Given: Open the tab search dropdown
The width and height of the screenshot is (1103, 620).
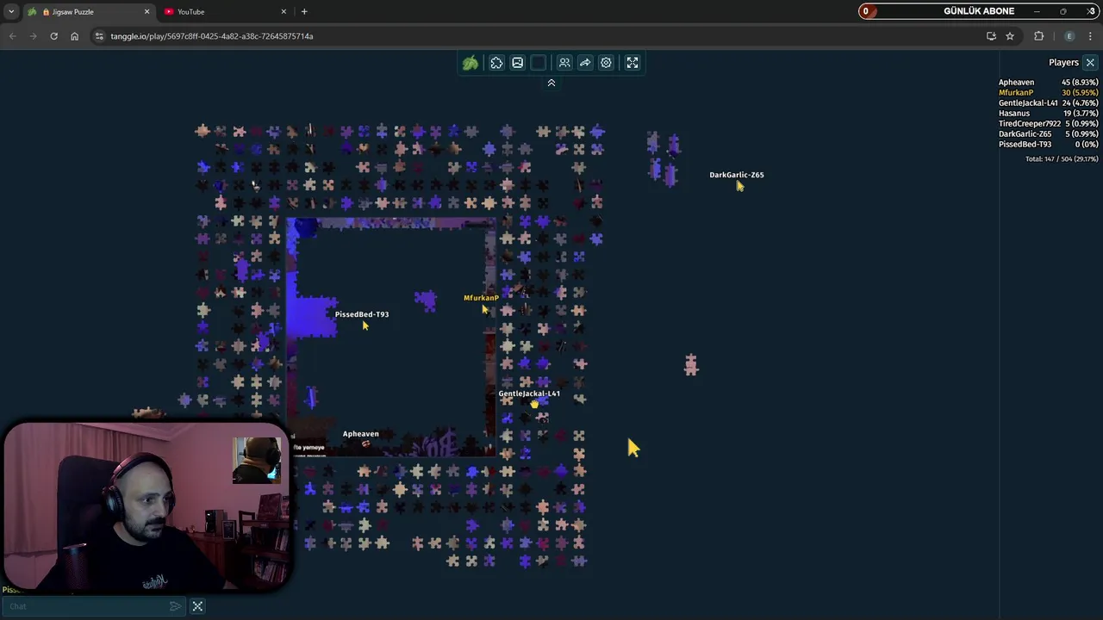Looking at the screenshot, I should tap(10, 12).
